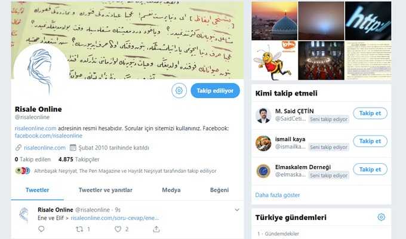Follow Elmaskalem Derneği with Takip et
The height and width of the screenshot is (239, 406).
370,169
